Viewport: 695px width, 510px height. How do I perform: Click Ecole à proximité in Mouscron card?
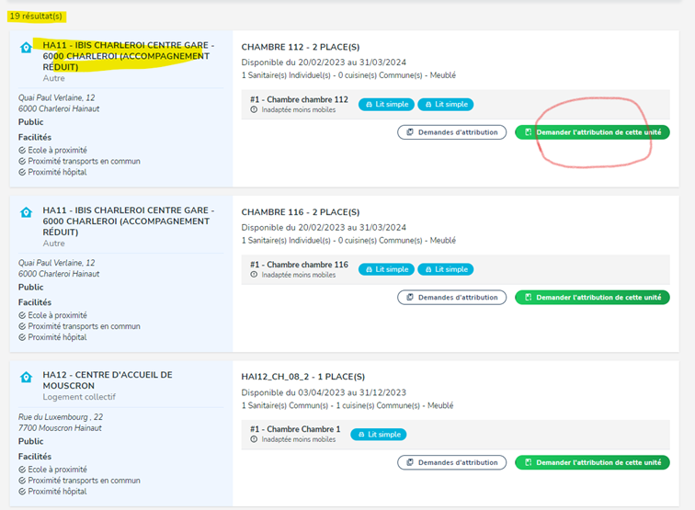click(52, 470)
